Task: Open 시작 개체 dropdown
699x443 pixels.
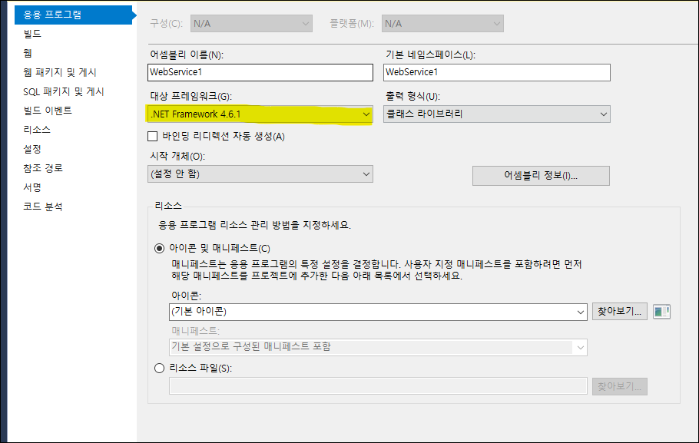Action: coord(260,174)
